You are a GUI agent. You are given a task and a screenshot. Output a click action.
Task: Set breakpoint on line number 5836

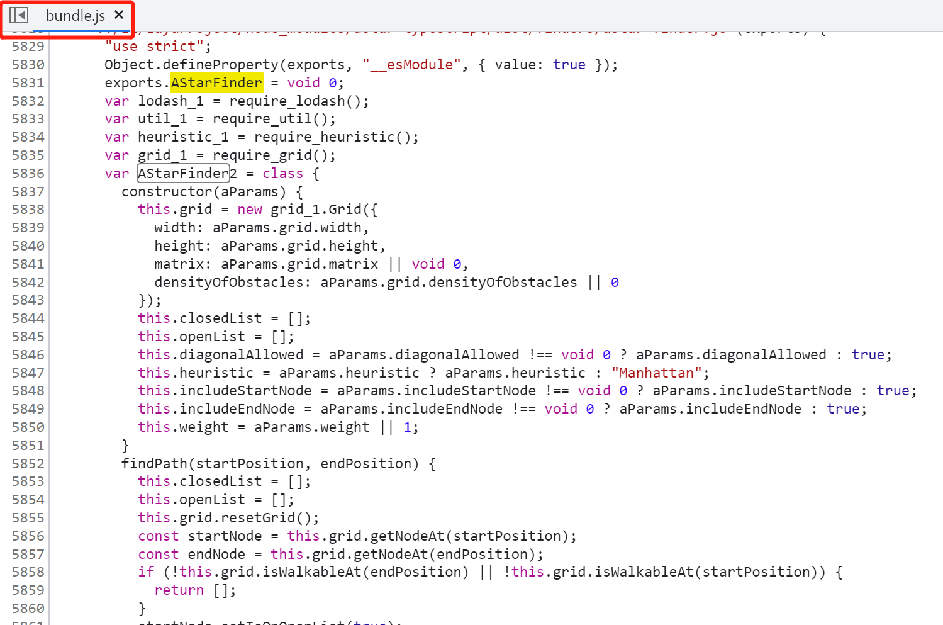(28, 174)
